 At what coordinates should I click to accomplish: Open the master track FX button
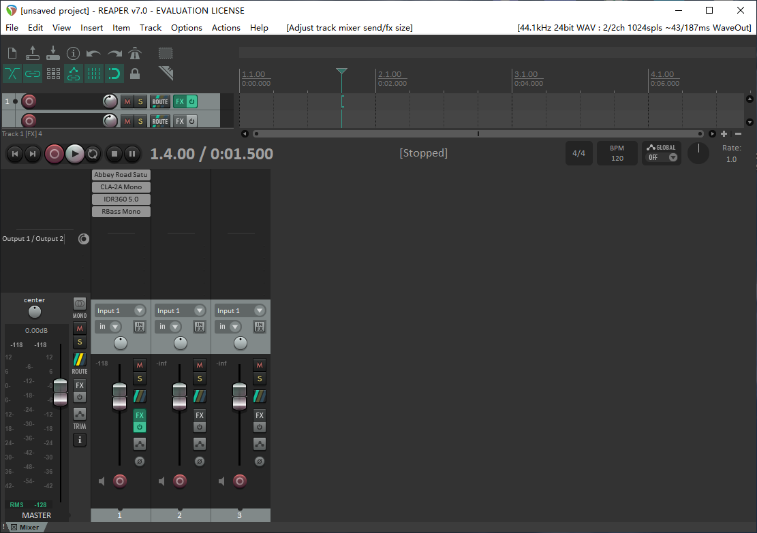click(80, 385)
